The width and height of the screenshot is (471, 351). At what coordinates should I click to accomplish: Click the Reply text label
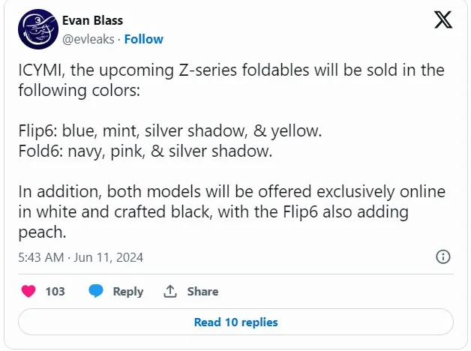(127, 291)
